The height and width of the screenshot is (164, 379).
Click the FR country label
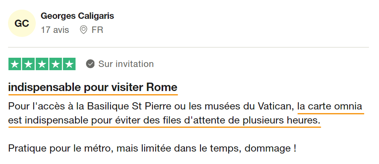coord(97,30)
